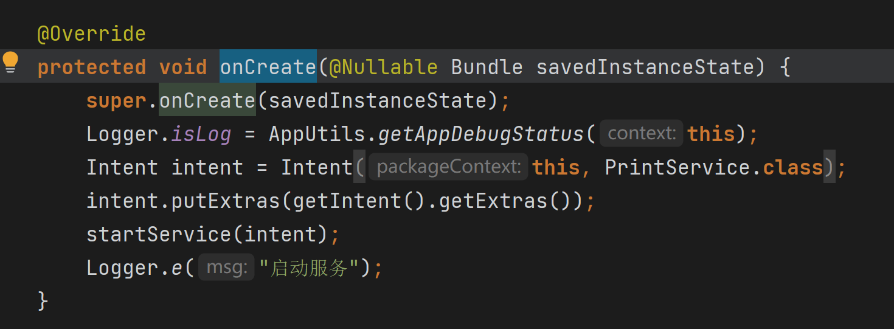Click the closing brace of onCreate

click(x=43, y=300)
